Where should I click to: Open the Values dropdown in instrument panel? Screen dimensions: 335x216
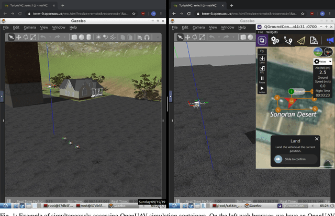point(322,62)
